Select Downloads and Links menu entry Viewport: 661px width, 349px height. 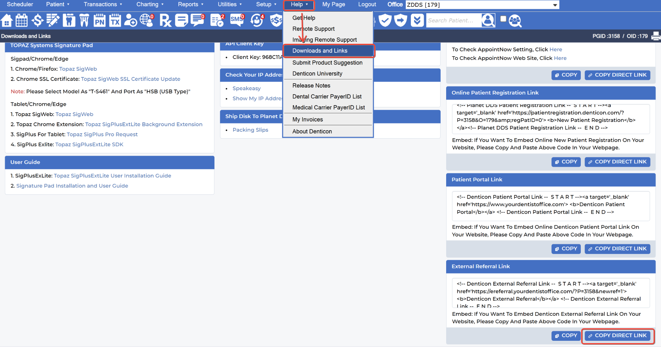click(329, 51)
